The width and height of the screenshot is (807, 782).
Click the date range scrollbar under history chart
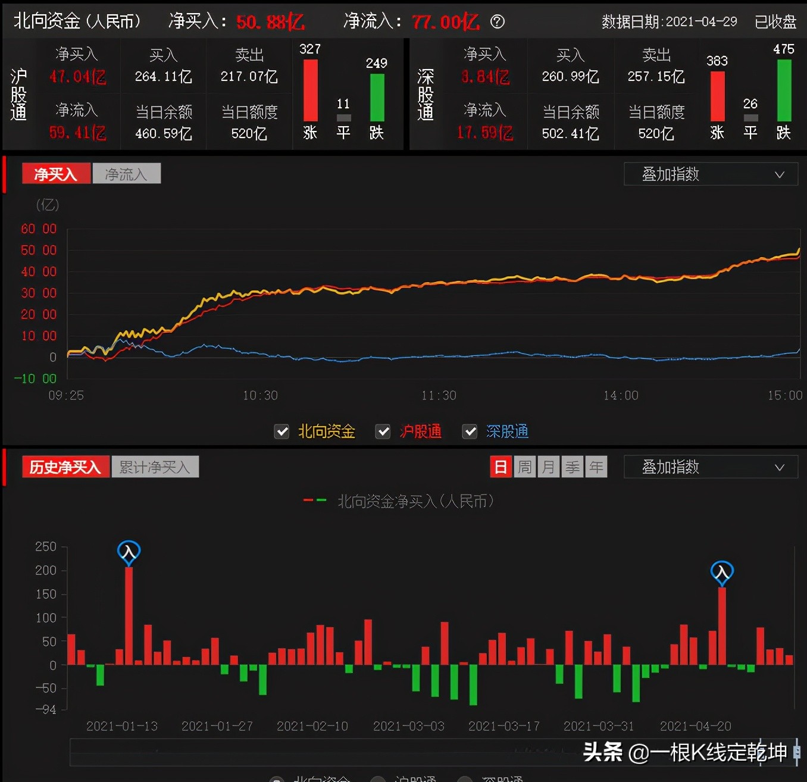tap(434, 752)
